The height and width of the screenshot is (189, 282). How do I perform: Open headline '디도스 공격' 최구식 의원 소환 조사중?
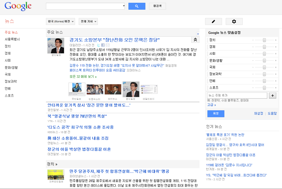80,127
